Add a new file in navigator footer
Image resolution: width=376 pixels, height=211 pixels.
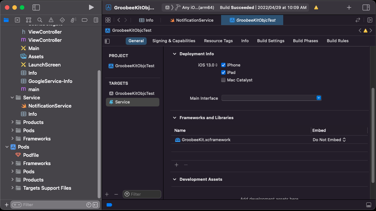pos(6,205)
